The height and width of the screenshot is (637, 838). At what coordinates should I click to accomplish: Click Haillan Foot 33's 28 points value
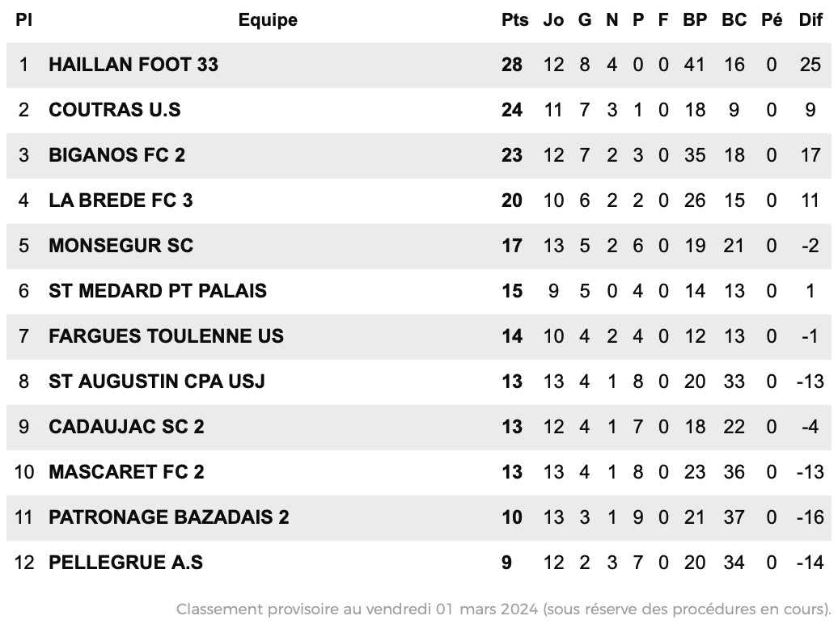(x=511, y=65)
